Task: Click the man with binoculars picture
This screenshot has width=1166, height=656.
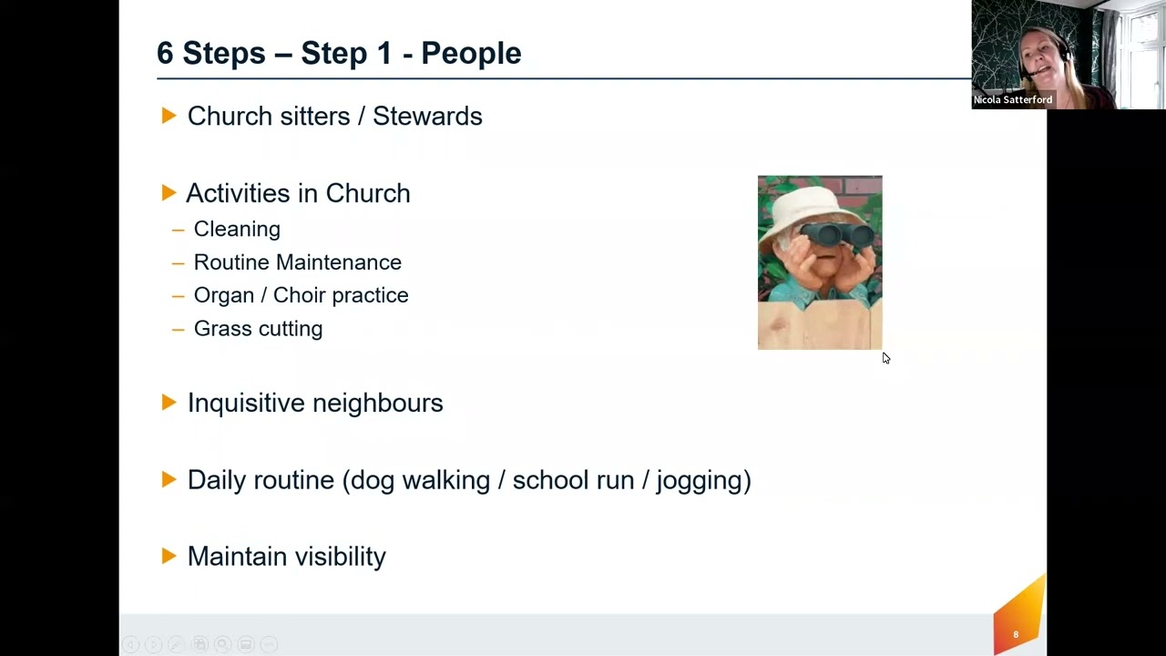Action: point(820,262)
